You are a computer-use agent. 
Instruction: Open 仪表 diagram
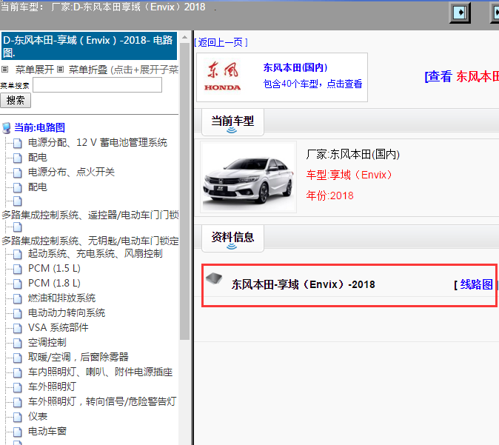(x=38, y=416)
